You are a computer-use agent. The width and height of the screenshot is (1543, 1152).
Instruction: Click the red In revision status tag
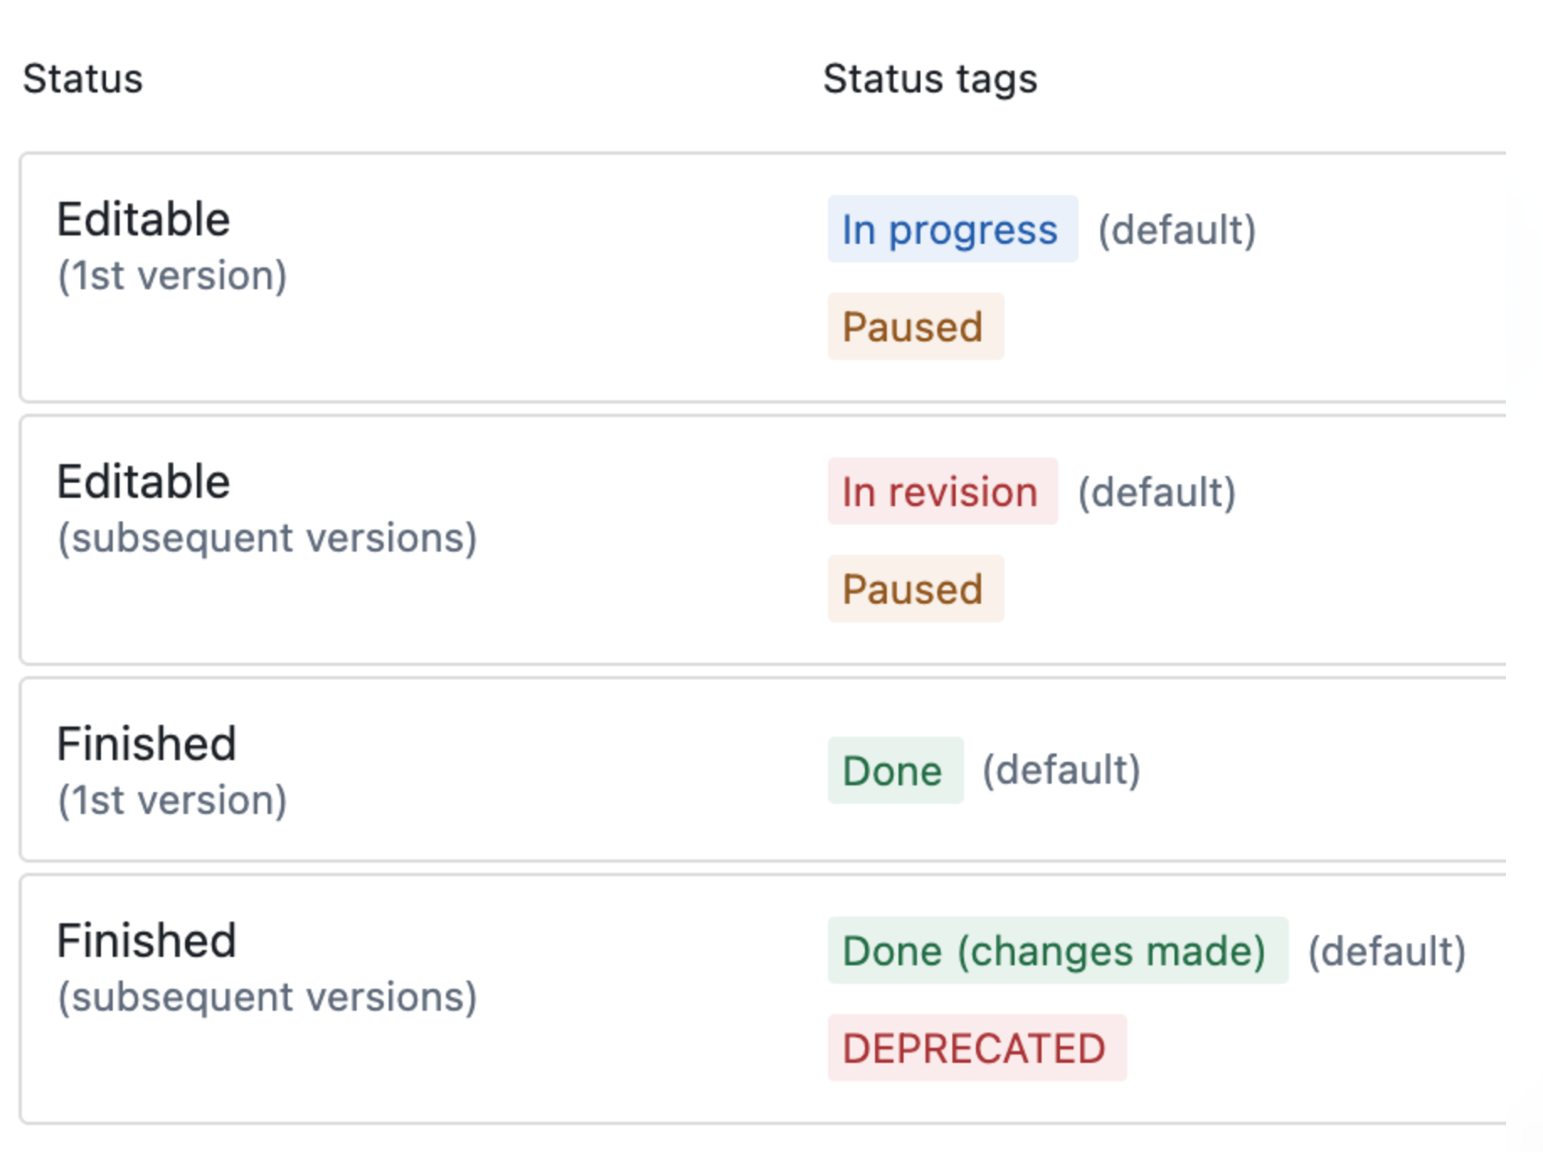point(942,491)
